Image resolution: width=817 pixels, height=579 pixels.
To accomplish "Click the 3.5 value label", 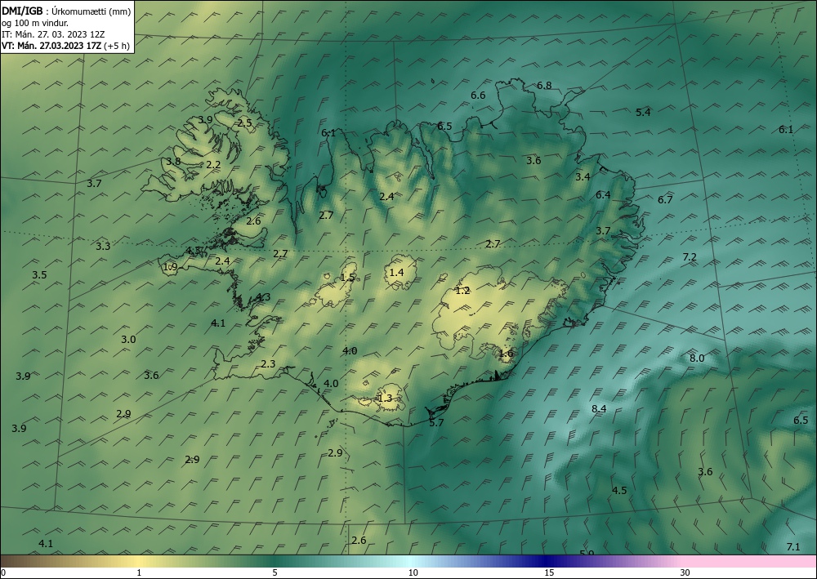I will pyautogui.click(x=39, y=275).
